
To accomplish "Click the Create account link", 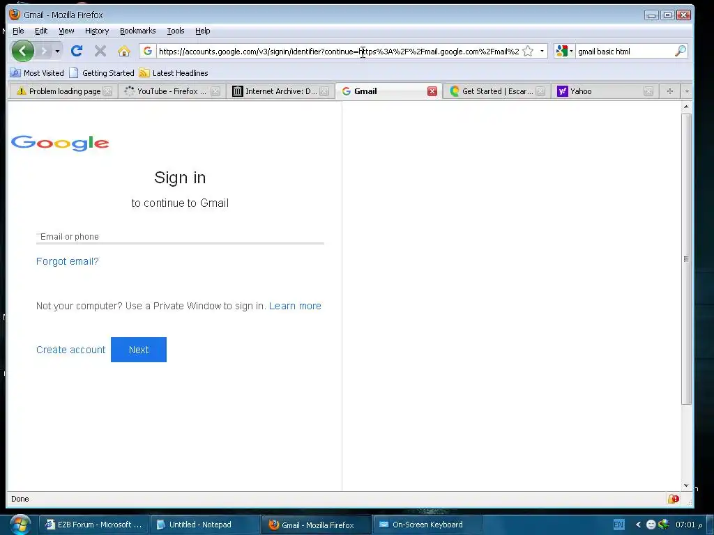I will pyautogui.click(x=70, y=350).
